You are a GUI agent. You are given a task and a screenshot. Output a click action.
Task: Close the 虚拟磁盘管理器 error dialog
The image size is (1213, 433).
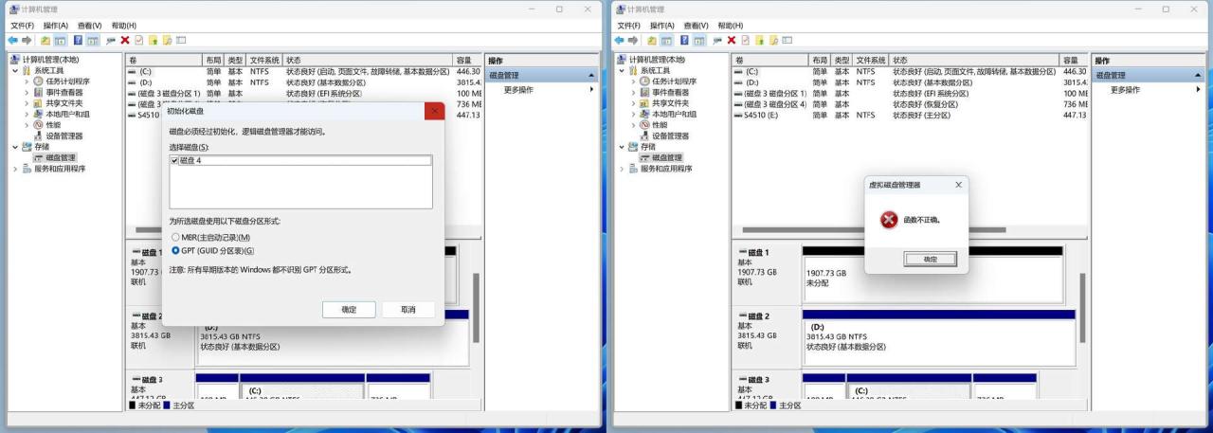[958, 185]
